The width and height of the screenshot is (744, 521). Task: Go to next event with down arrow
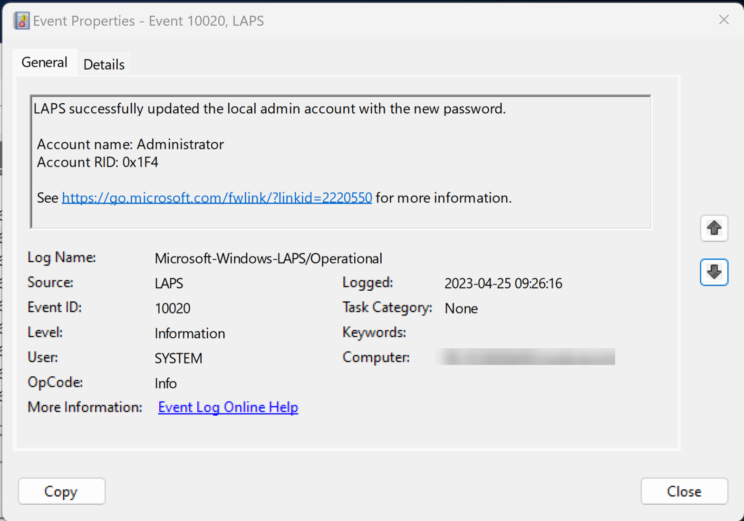tap(714, 272)
